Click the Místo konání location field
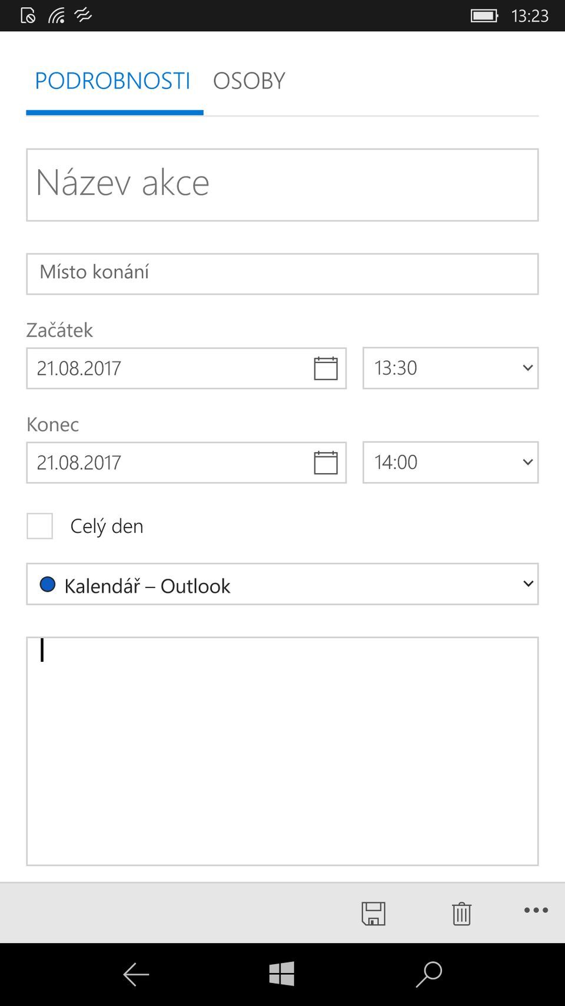The height and width of the screenshot is (1006, 565). pos(282,274)
